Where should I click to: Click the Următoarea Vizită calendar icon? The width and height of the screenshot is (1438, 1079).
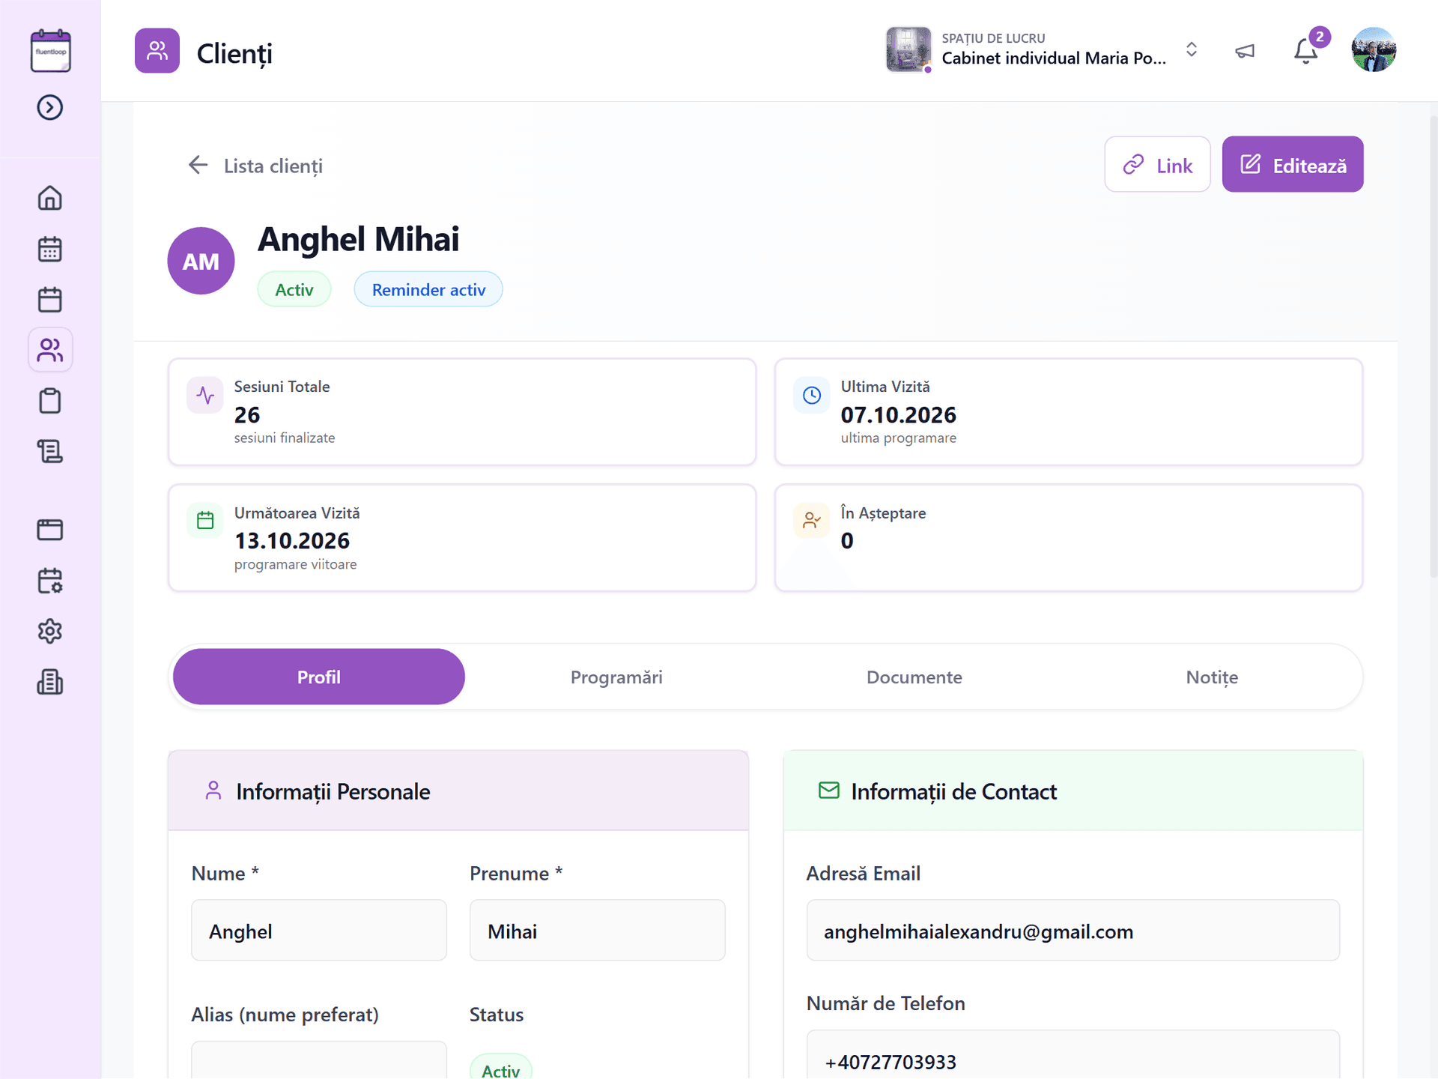click(x=205, y=521)
